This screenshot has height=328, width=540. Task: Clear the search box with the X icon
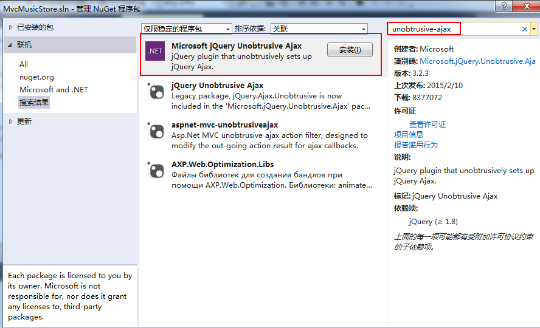[x=525, y=29]
